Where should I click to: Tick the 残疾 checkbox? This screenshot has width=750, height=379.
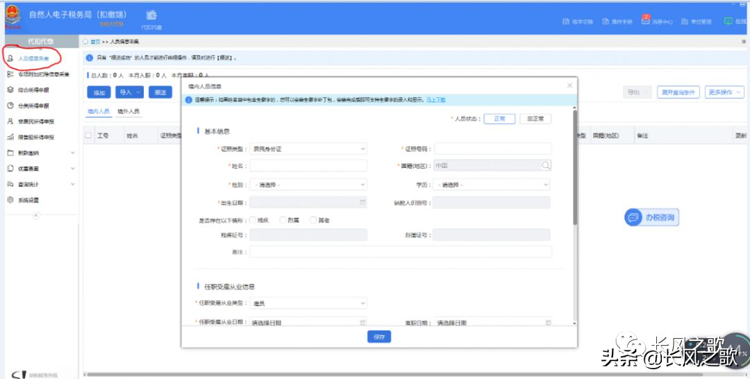click(x=253, y=220)
